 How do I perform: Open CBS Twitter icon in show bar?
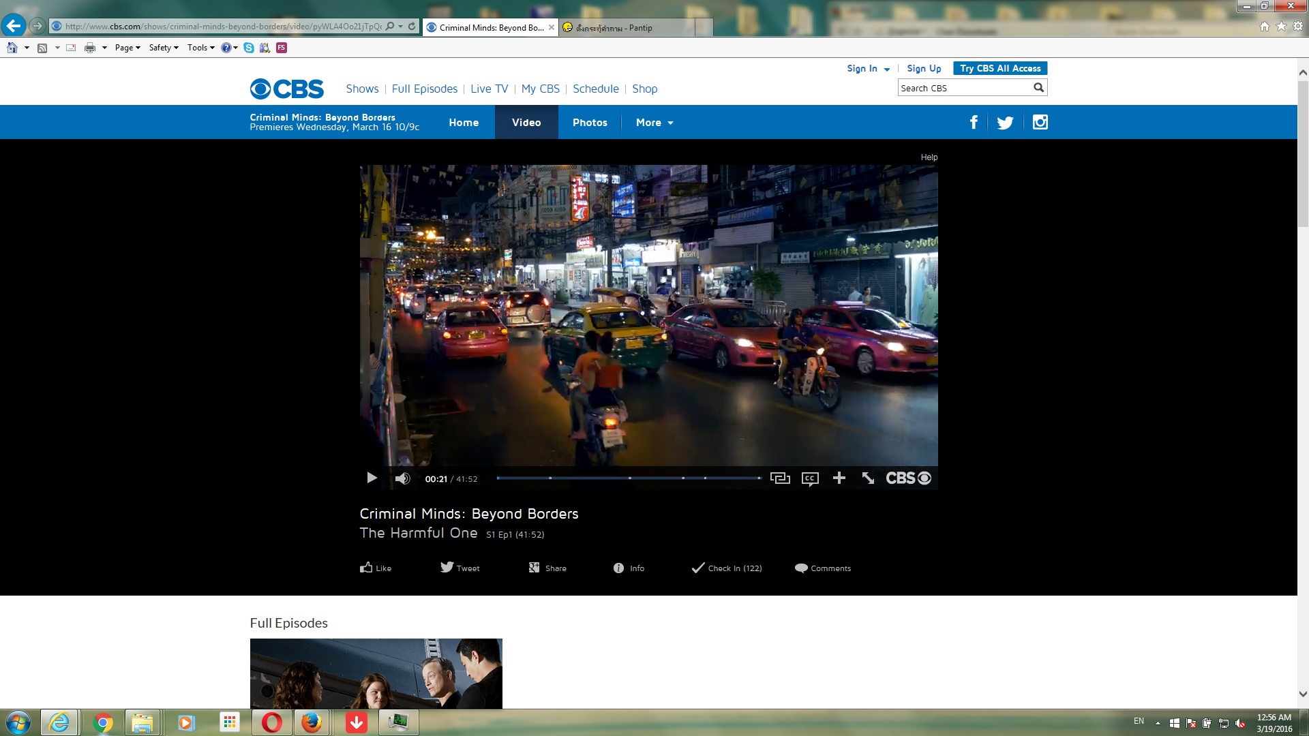pyautogui.click(x=1005, y=123)
